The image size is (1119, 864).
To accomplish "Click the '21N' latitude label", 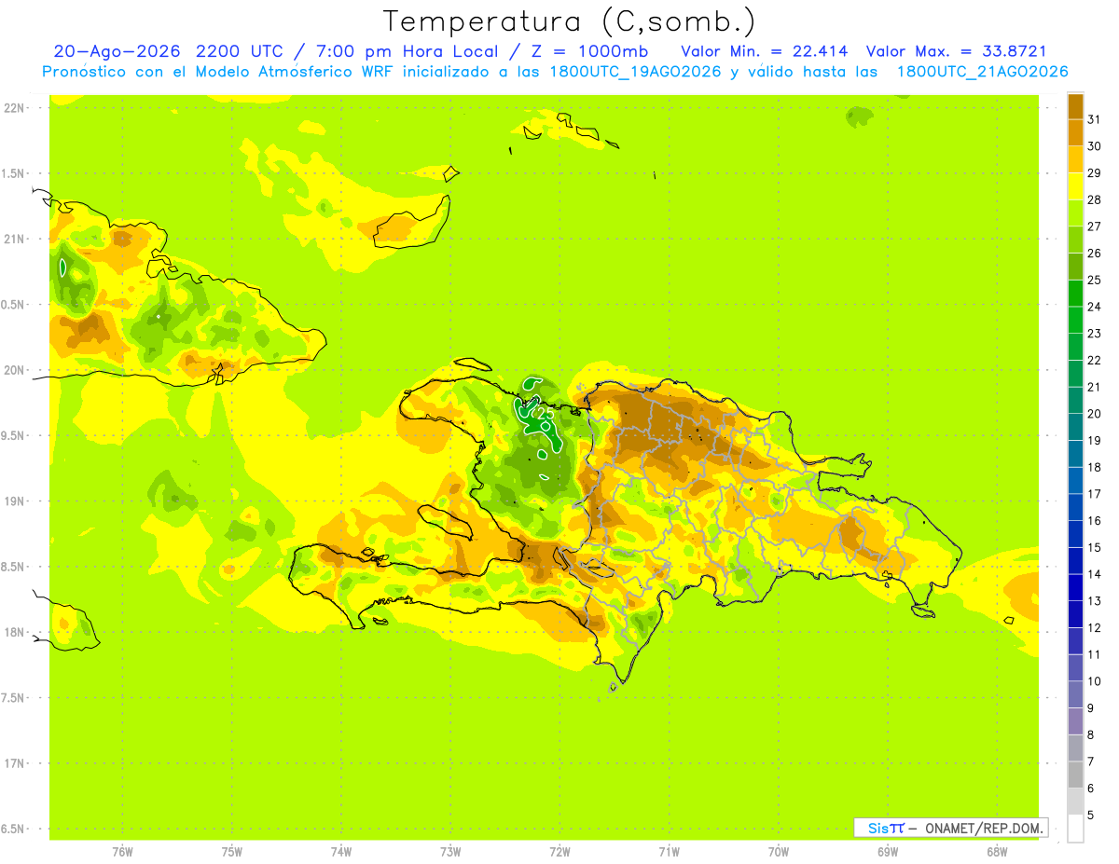I will click(x=13, y=239).
